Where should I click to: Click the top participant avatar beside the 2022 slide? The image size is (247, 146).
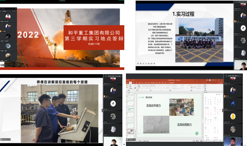tap(8, 16)
